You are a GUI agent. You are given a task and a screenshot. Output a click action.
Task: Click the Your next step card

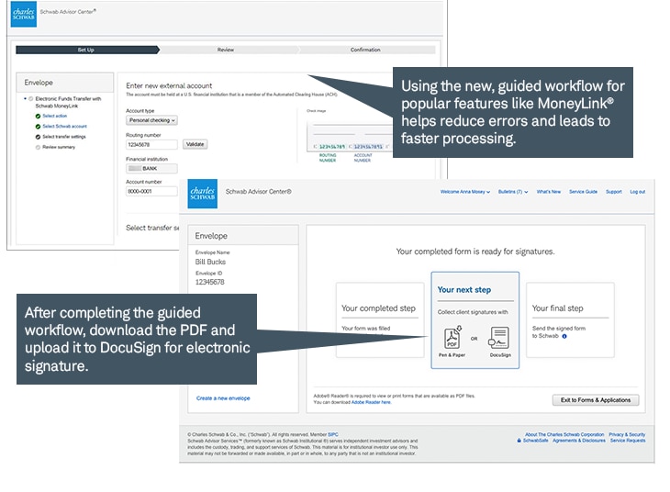(475, 320)
